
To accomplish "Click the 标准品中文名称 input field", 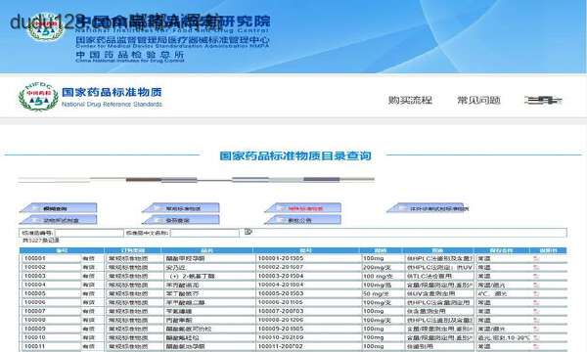I will tap(204, 233).
